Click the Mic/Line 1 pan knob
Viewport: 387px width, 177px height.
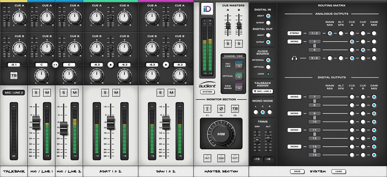(x=41, y=75)
